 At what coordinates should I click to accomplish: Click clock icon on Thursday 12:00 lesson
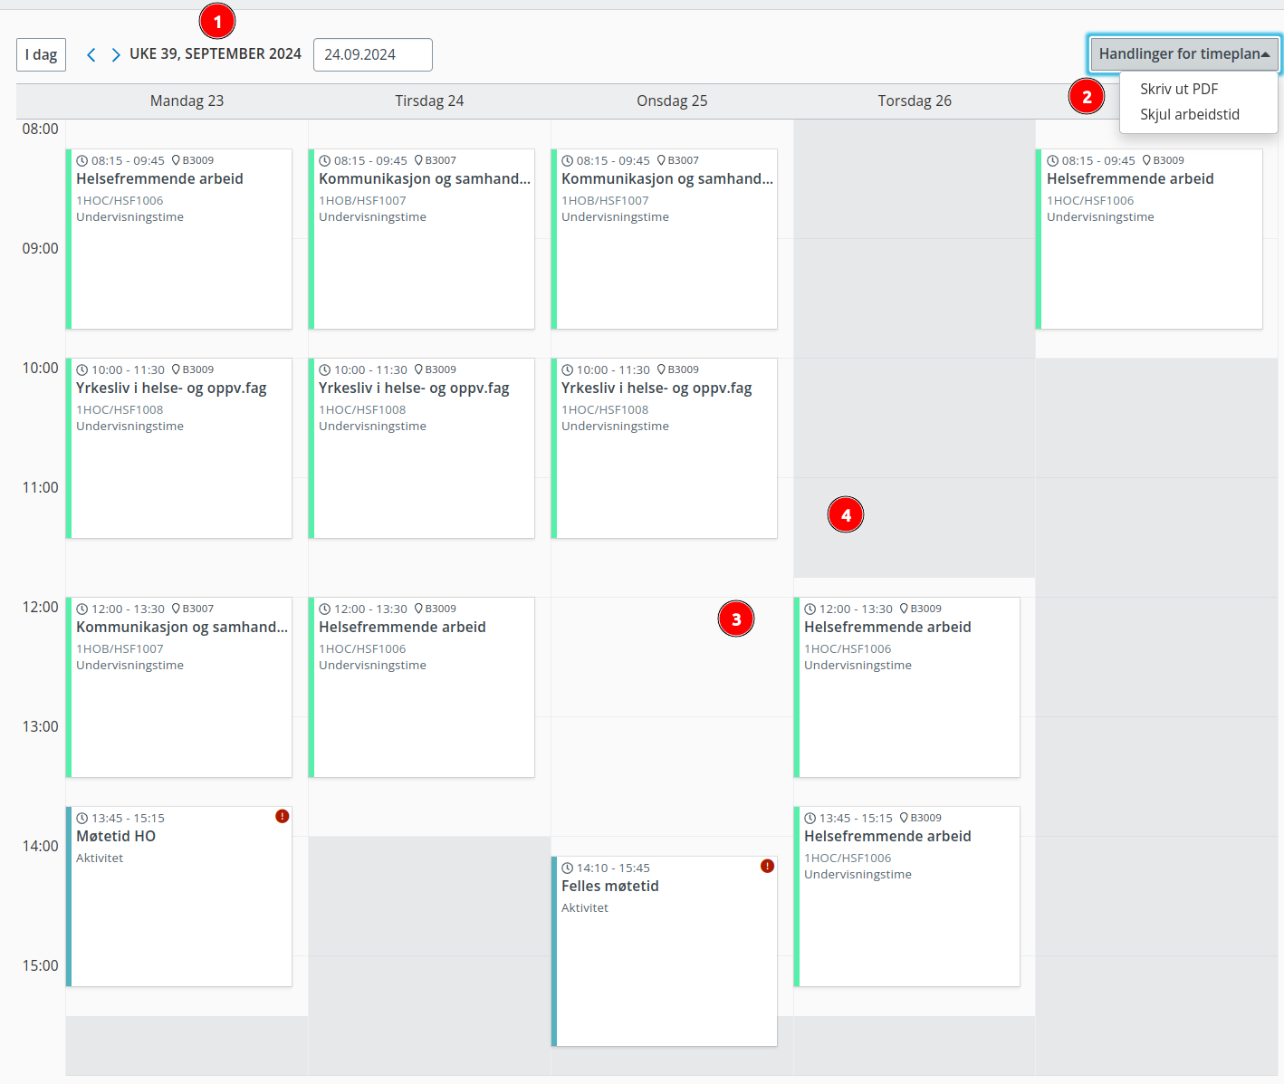pyautogui.click(x=810, y=609)
